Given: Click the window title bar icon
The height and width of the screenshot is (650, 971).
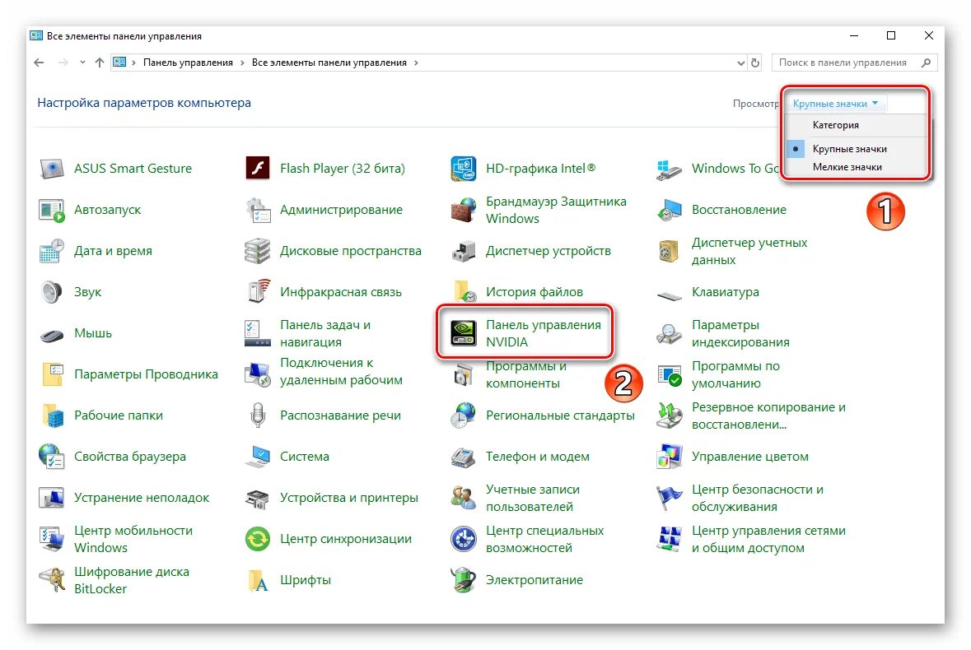Looking at the screenshot, I should [x=36, y=36].
